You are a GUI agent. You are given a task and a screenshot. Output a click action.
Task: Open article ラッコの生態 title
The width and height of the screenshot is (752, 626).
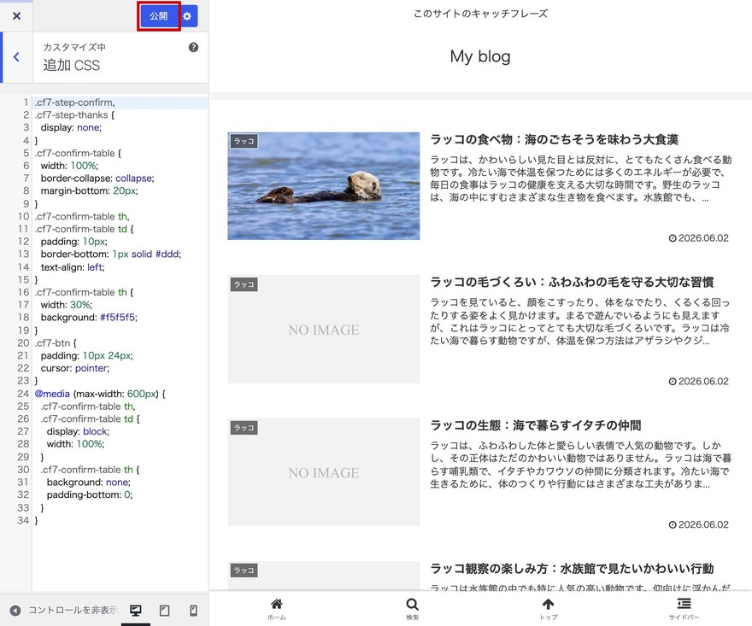click(x=535, y=425)
